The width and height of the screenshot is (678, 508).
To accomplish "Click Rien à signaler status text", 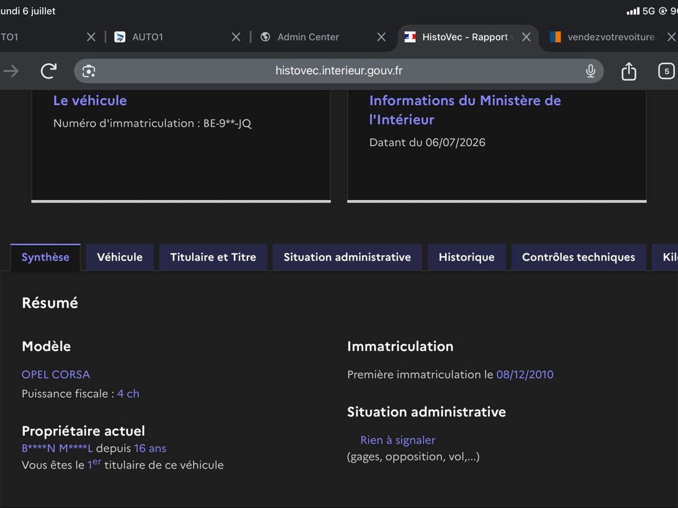I will tap(398, 440).
